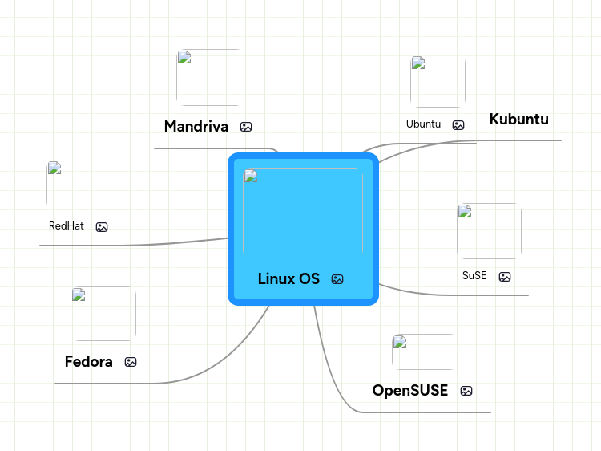Viewport: 601px width, 451px height.
Task: Select the RedHat broken image thumbnail
Action: 81,185
